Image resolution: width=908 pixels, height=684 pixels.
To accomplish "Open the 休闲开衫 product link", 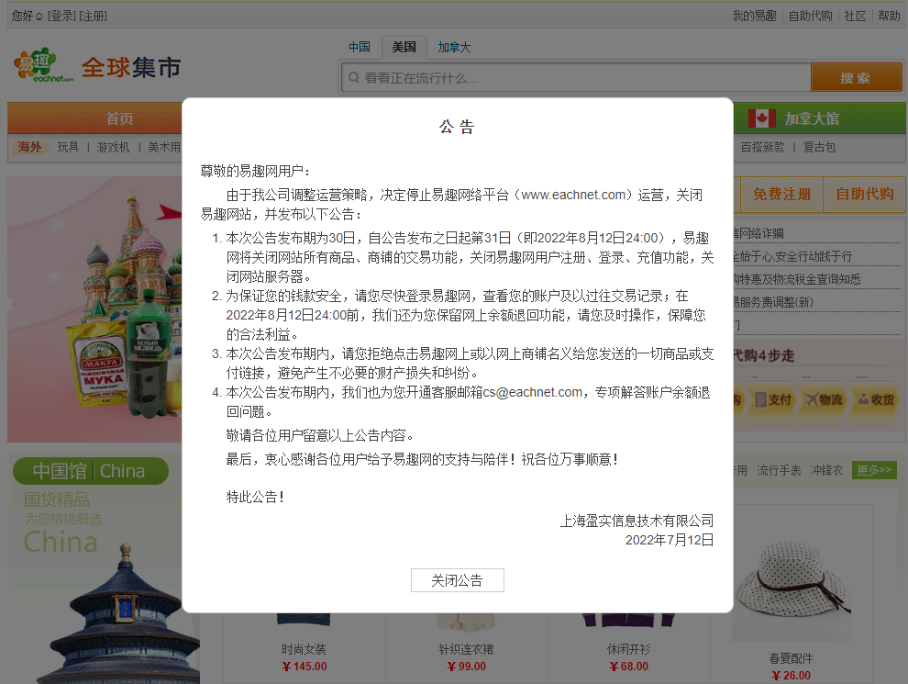I will point(627,649).
